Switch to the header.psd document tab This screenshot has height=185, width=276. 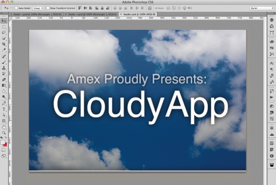(x=138, y=14)
